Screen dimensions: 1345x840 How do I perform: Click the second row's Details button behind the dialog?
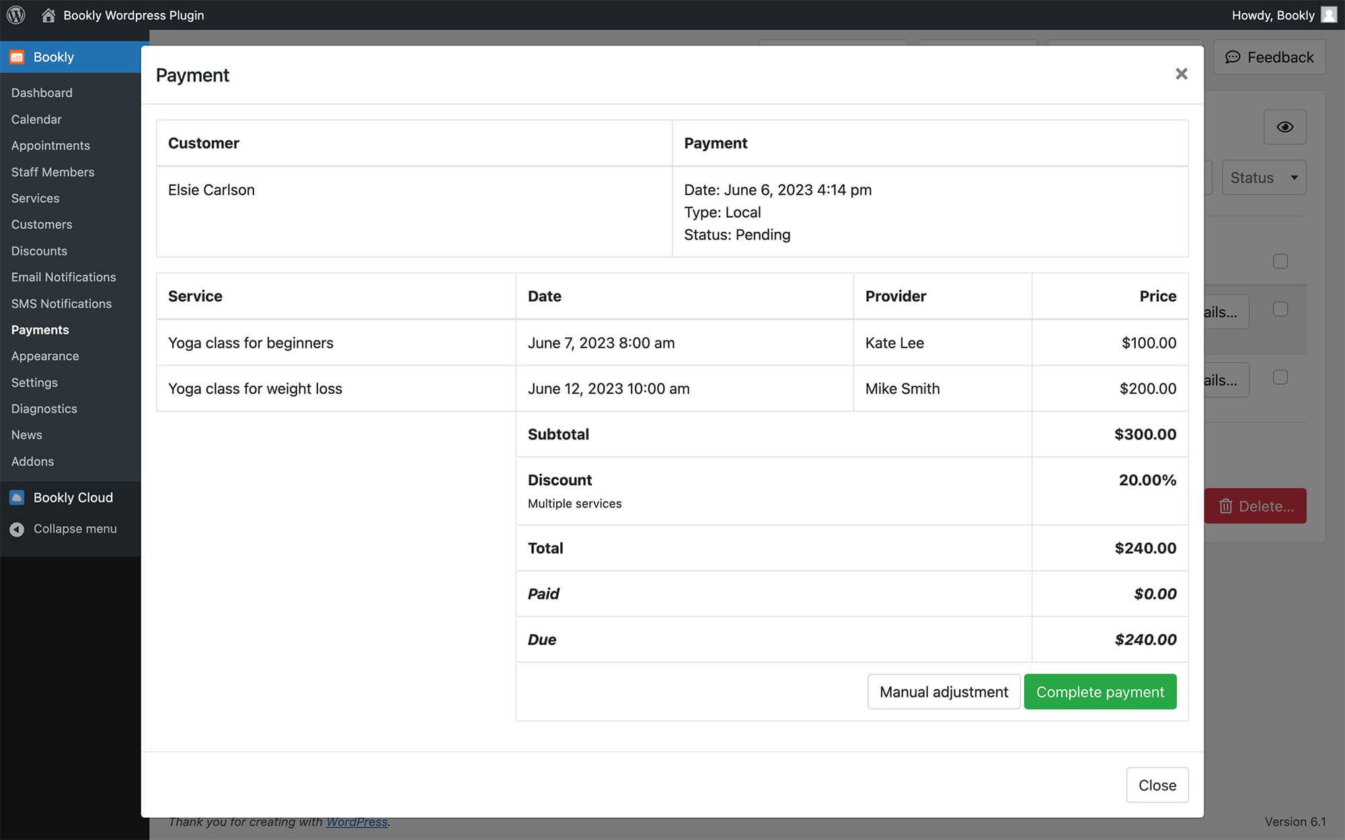click(x=1227, y=380)
